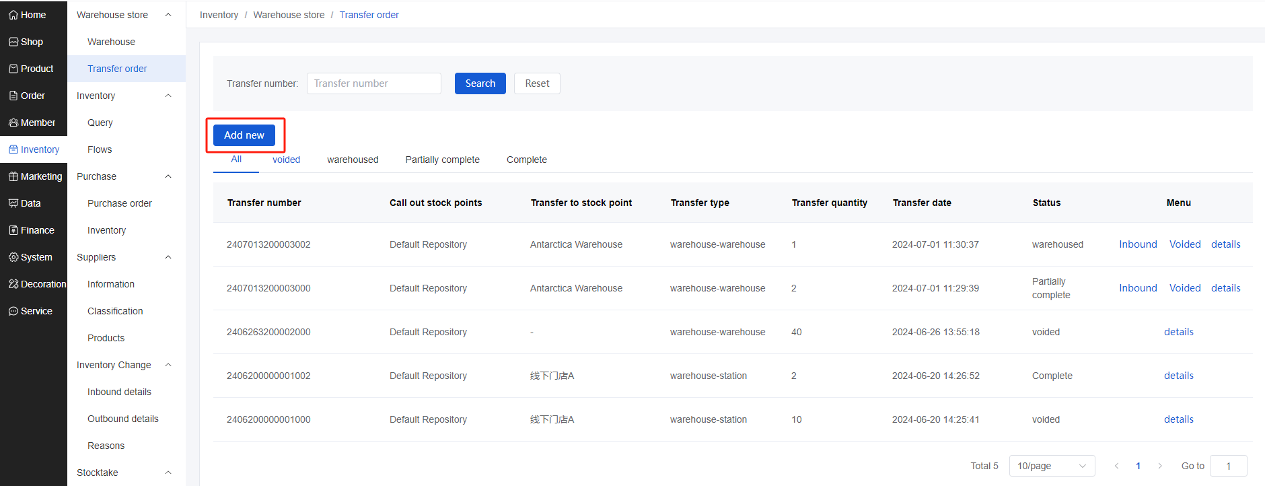Switch to the Partially complete tab
The height and width of the screenshot is (486, 1265).
(442, 160)
